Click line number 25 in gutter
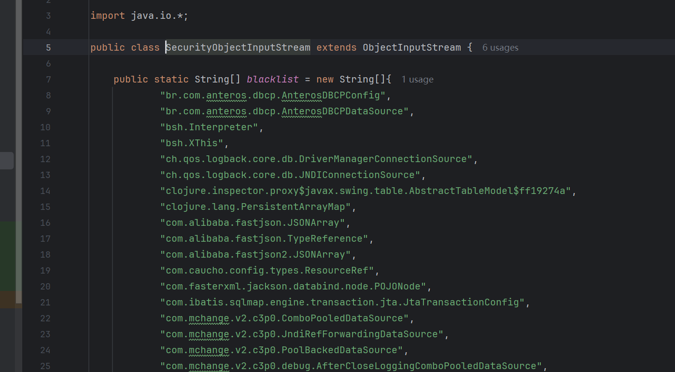 pos(45,366)
